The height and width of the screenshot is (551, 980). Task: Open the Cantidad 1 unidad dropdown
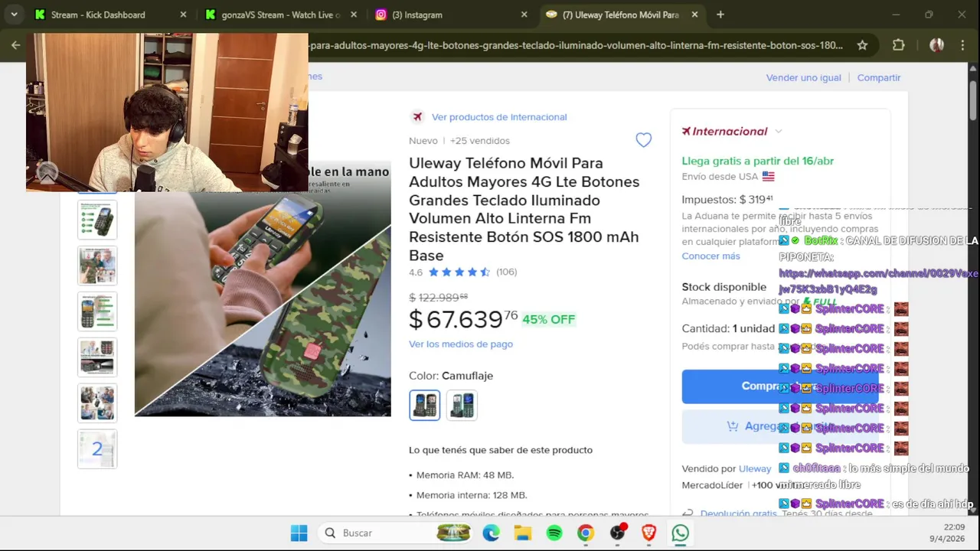pyautogui.click(x=728, y=328)
